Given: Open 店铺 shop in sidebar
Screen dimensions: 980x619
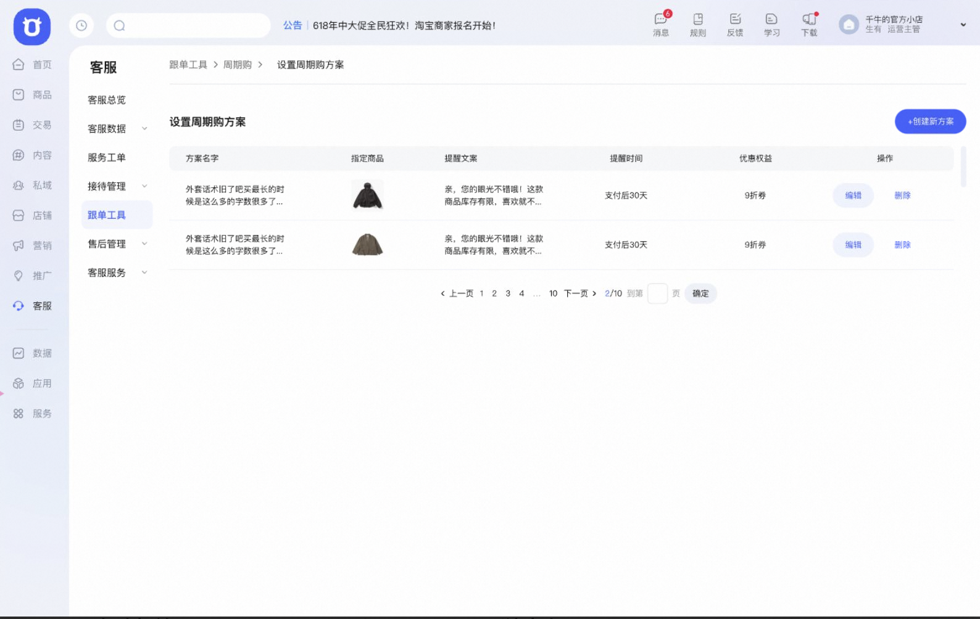Looking at the screenshot, I should (32, 215).
